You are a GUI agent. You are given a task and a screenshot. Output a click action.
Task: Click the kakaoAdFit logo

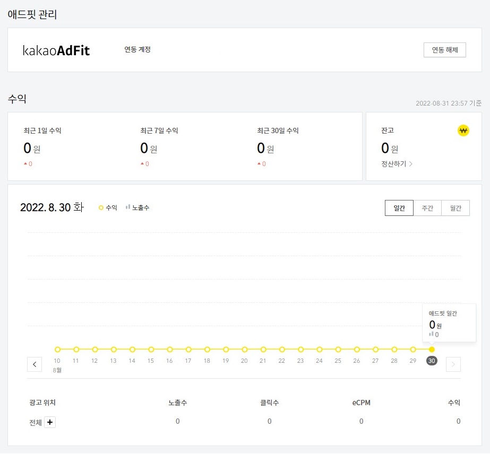56,50
